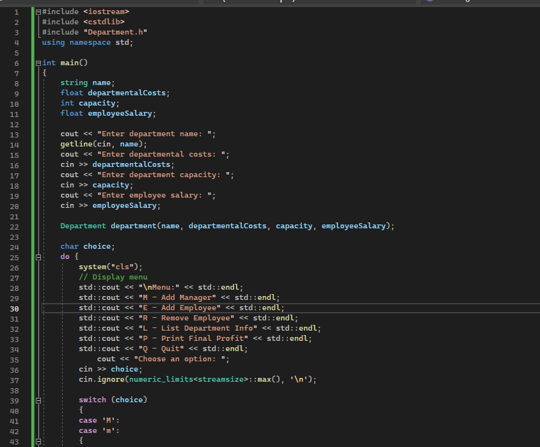This screenshot has width=540, height=447.
Task: Click the "Enter department name: " string
Action: click(154, 134)
